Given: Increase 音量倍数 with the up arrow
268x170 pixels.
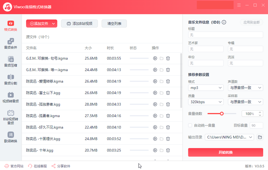Looking at the screenshot, I should click(260, 112).
